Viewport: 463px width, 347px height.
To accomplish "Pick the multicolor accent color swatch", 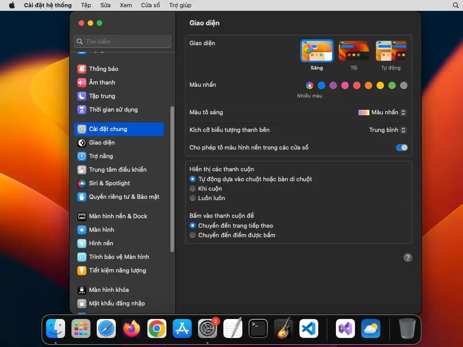I will pos(309,85).
